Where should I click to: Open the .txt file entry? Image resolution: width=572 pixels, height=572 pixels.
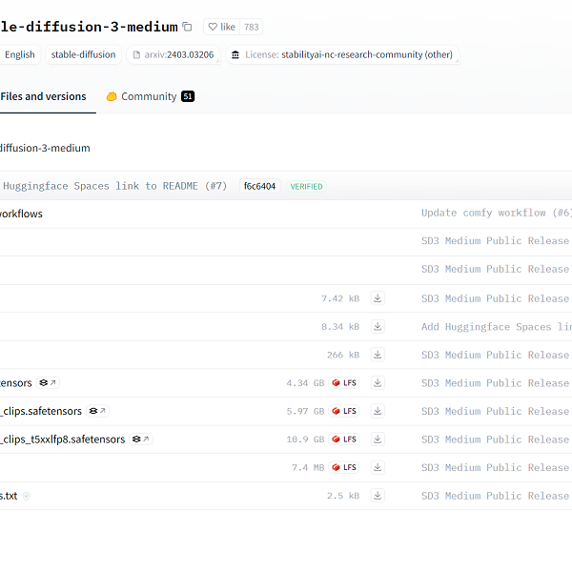pyautogui.click(x=9, y=496)
